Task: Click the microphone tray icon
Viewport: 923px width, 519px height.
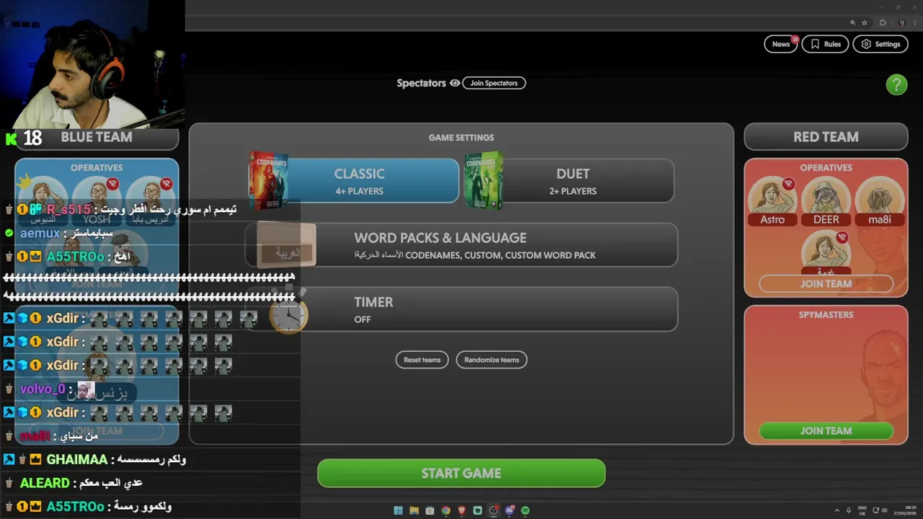Action: [x=849, y=510]
